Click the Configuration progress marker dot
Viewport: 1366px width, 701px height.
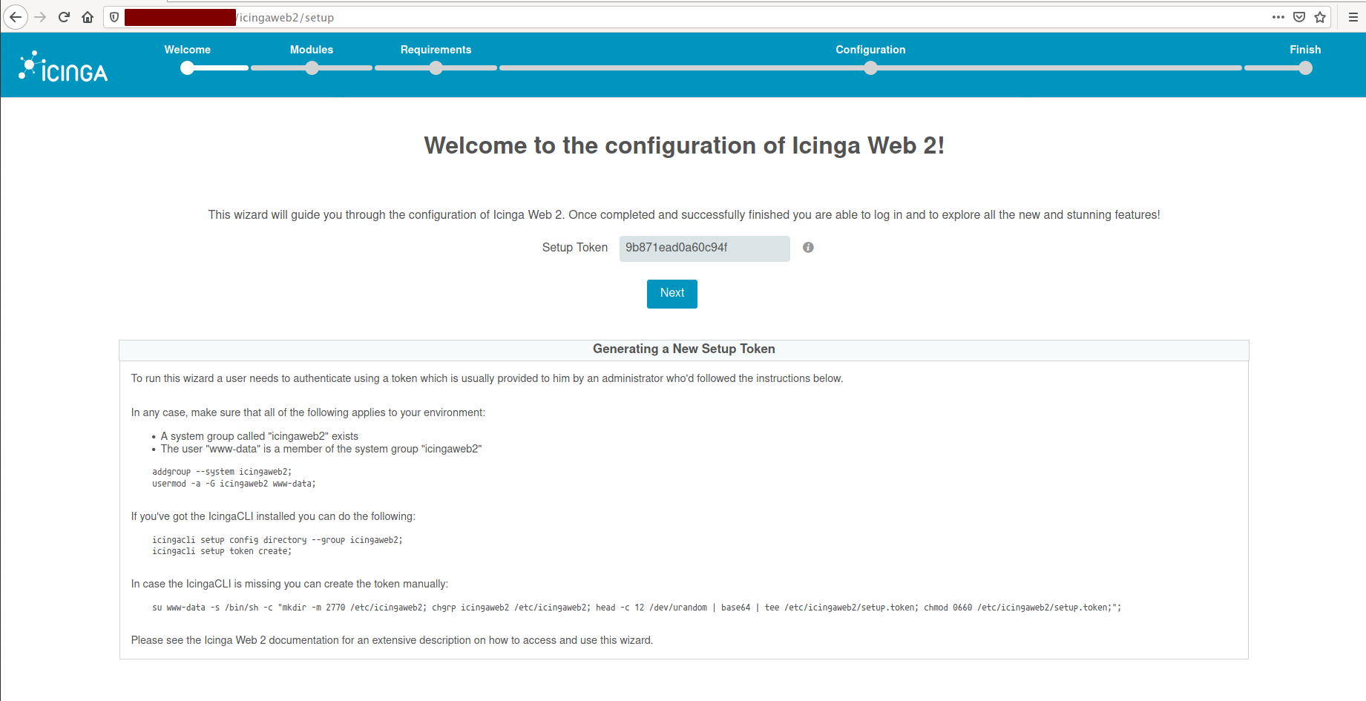click(871, 68)
